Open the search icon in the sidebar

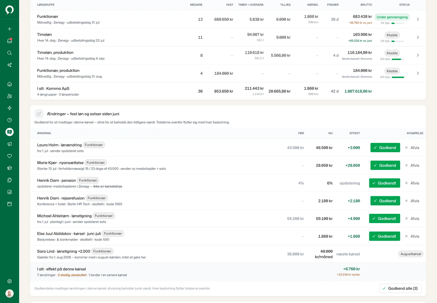pyautogui.click(x=10, y=53)
